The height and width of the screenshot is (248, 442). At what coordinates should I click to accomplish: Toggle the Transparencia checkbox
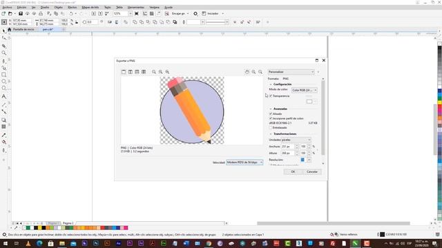pos(271,96)
